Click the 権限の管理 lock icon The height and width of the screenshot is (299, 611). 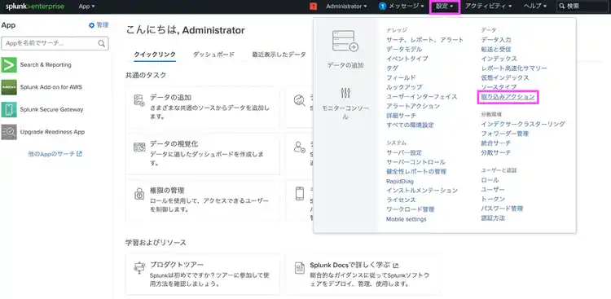[x=139, y=194]
